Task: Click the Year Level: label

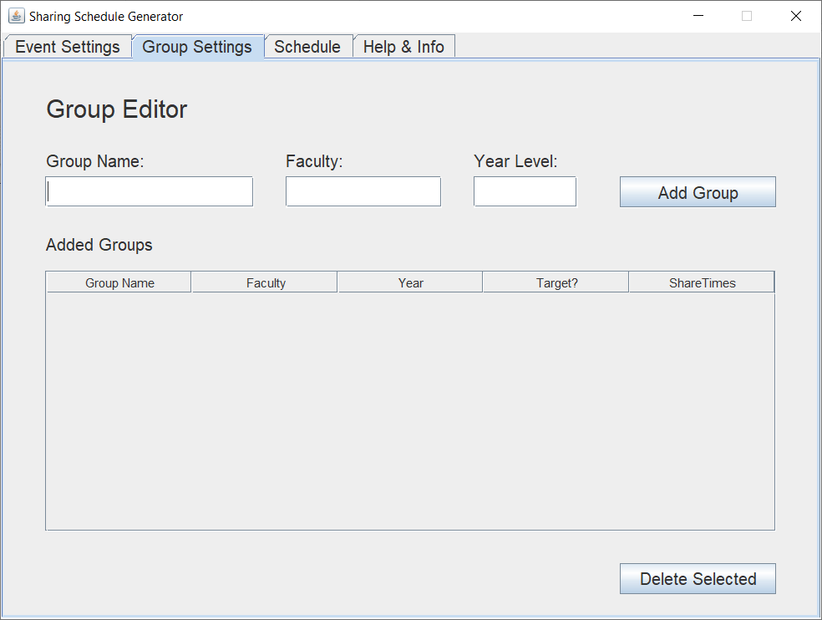Action: pos(515,161)
